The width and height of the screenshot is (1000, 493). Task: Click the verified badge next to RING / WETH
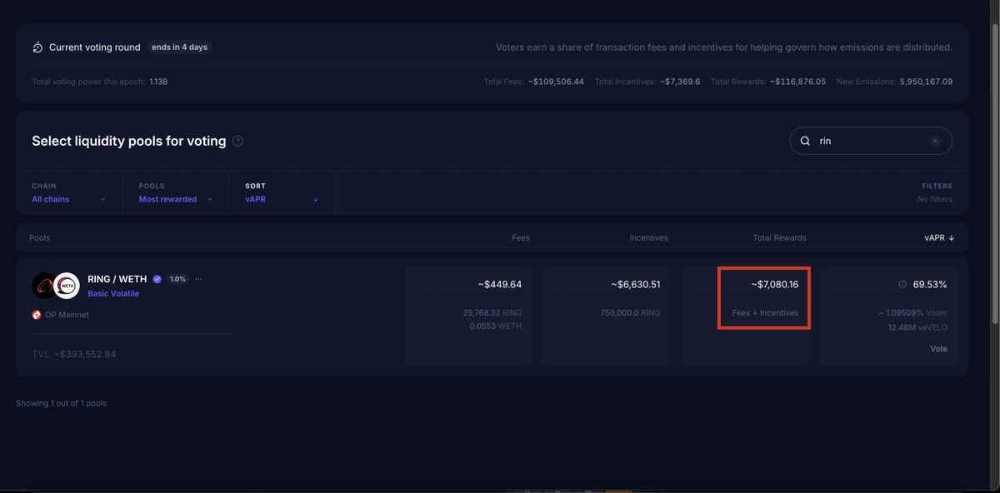click(x=156, y=278)
